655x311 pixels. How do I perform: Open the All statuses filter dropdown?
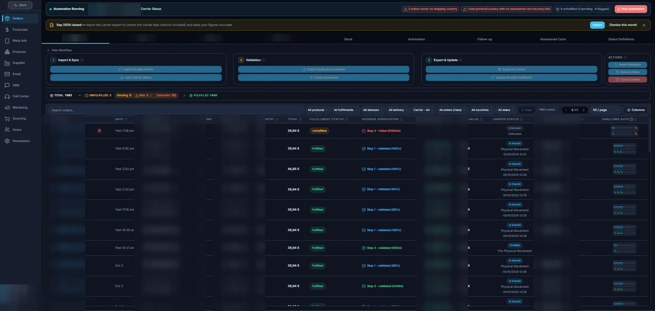(373, 110)
